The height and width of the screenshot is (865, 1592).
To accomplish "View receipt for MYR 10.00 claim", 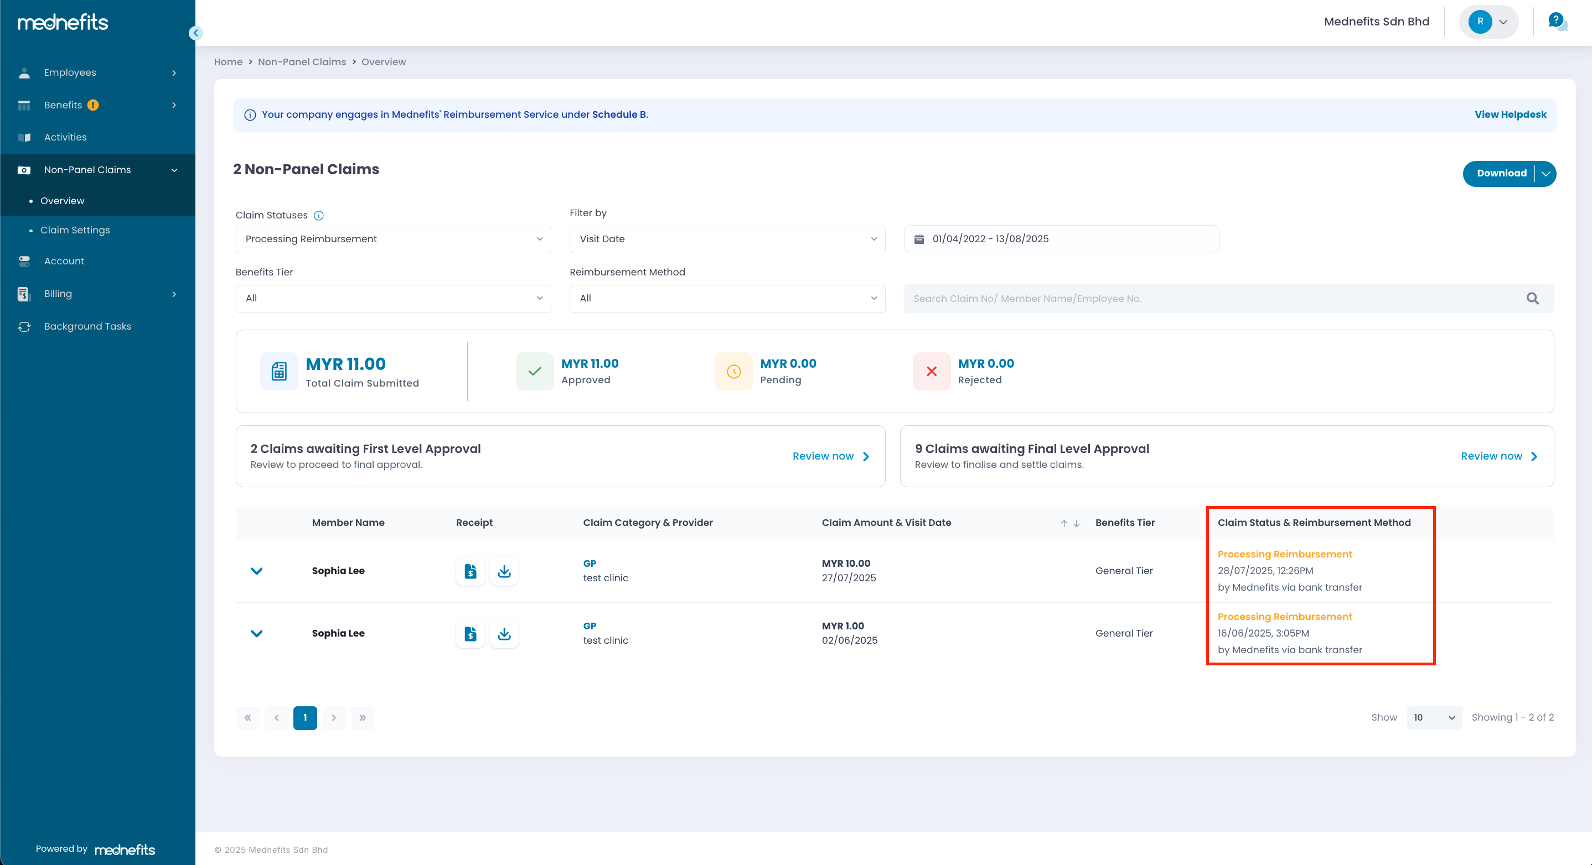I will [x=471, y=571].
